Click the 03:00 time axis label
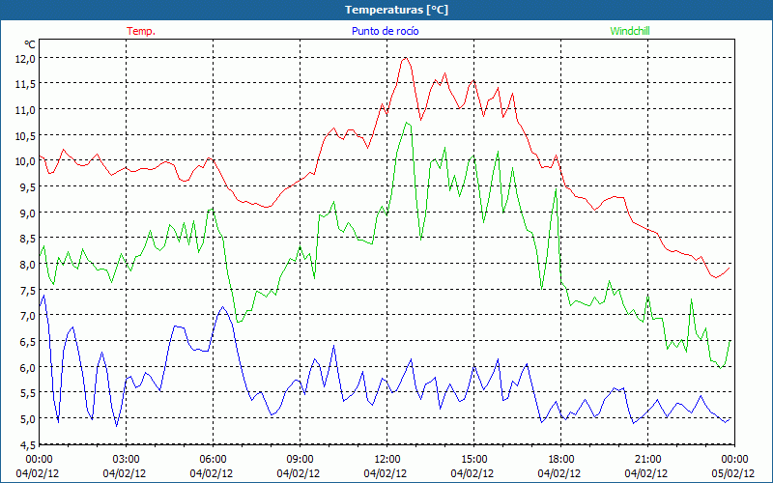The width and height of the screenshot is (773, 483). 127,460
